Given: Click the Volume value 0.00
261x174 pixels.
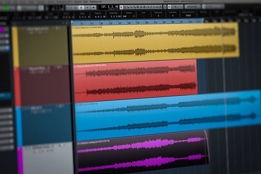Looking at the screenshot, I should click(x=125, y=16).
